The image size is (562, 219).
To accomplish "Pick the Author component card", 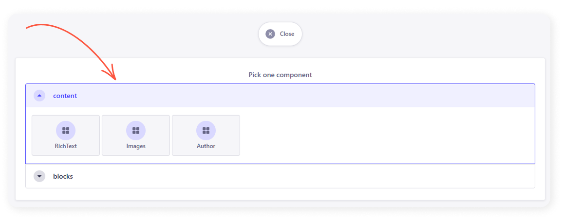I will point(206,135).
